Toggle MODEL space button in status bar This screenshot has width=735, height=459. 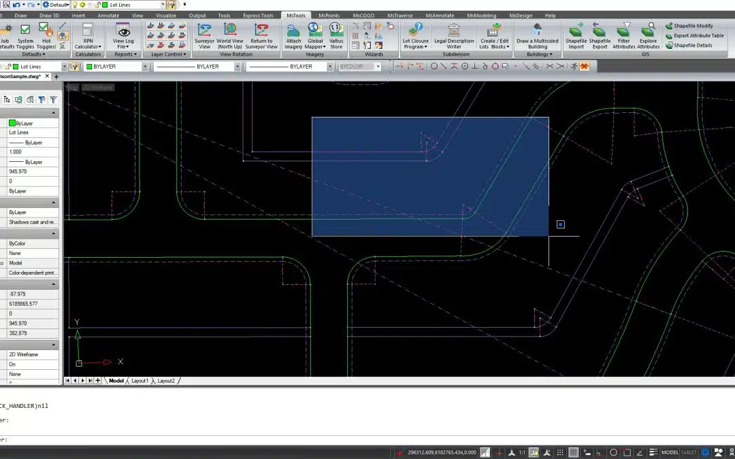(670, 452)
